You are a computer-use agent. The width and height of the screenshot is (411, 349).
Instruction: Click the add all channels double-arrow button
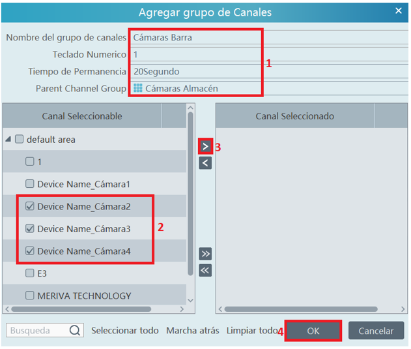tap(206, 254)
